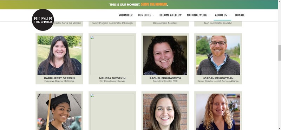Expand the About Us dropdown chevron
This screenshot has height=130, width=281.
click(229, 15)
